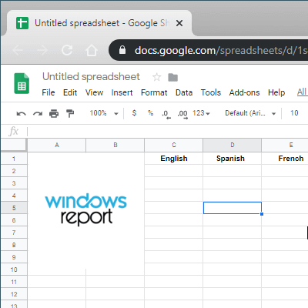
Task: Increase decimal places icon
Action: (182, 114)
